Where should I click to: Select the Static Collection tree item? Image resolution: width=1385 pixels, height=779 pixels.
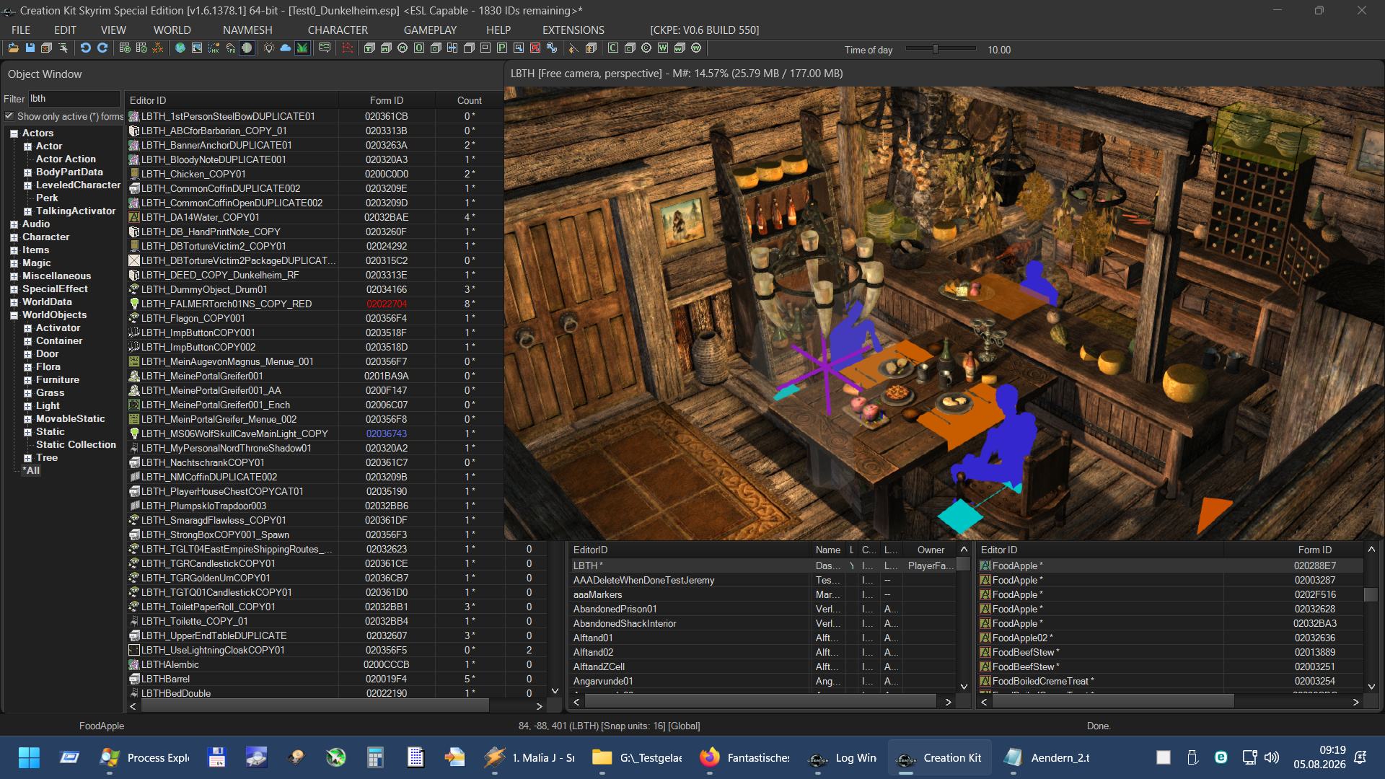pyautogui.click(x=76, y=445)
